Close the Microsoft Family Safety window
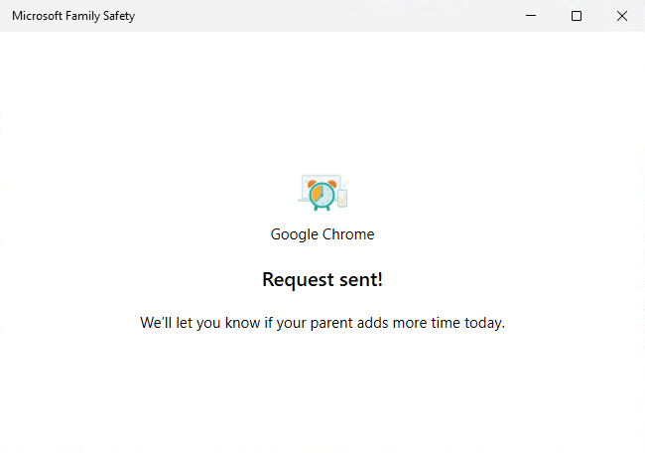This screenshot has width=645, height=453. tap(622, 16)
